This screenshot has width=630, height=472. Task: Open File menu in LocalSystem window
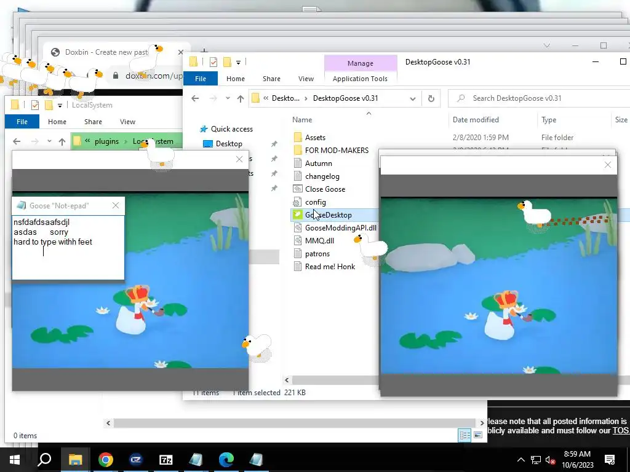[22, 122]
